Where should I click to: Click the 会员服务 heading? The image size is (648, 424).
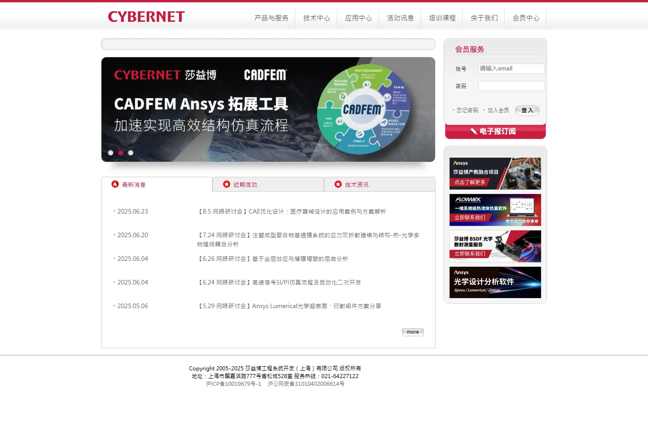click(x=470, y=50)
